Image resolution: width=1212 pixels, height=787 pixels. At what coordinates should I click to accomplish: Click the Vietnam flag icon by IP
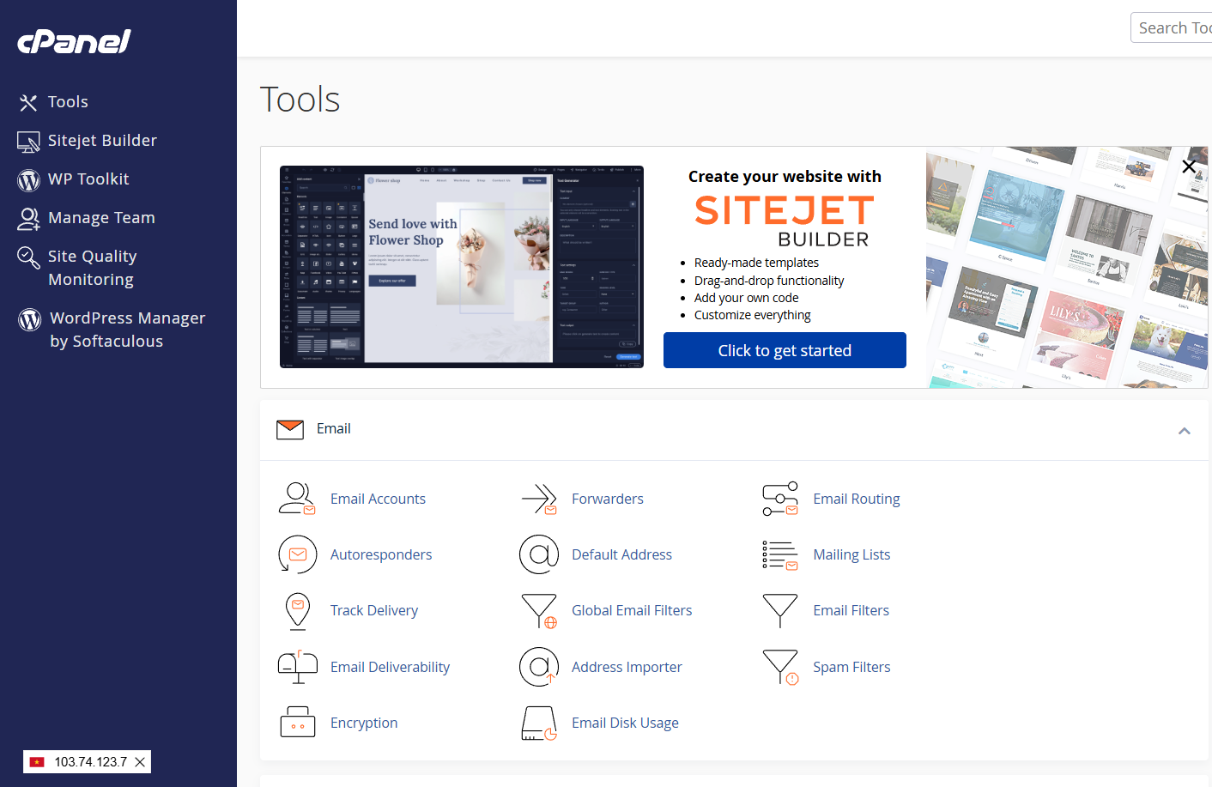pyautogui.click(x=37, y=762)
